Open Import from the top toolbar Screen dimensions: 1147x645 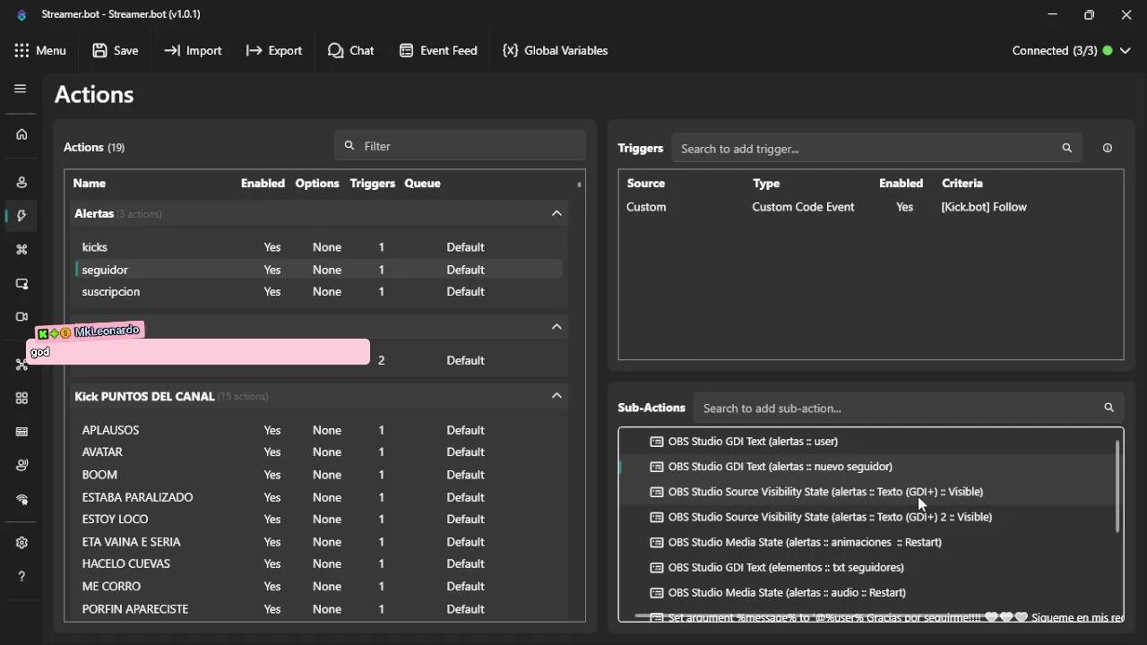tap(193, 51)
